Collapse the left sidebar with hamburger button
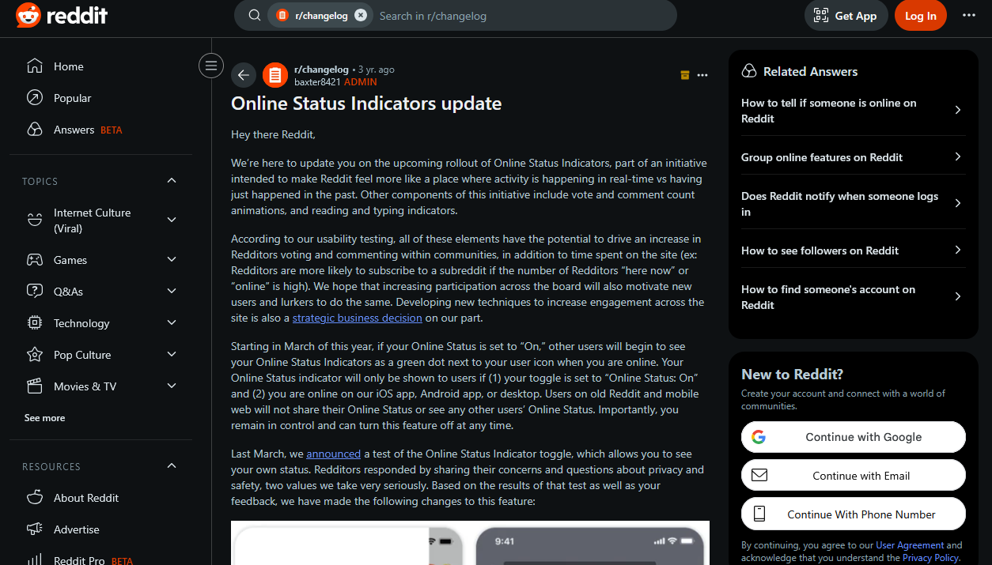The height and width of the screenshot is (565, 992). tap(211, 66)
